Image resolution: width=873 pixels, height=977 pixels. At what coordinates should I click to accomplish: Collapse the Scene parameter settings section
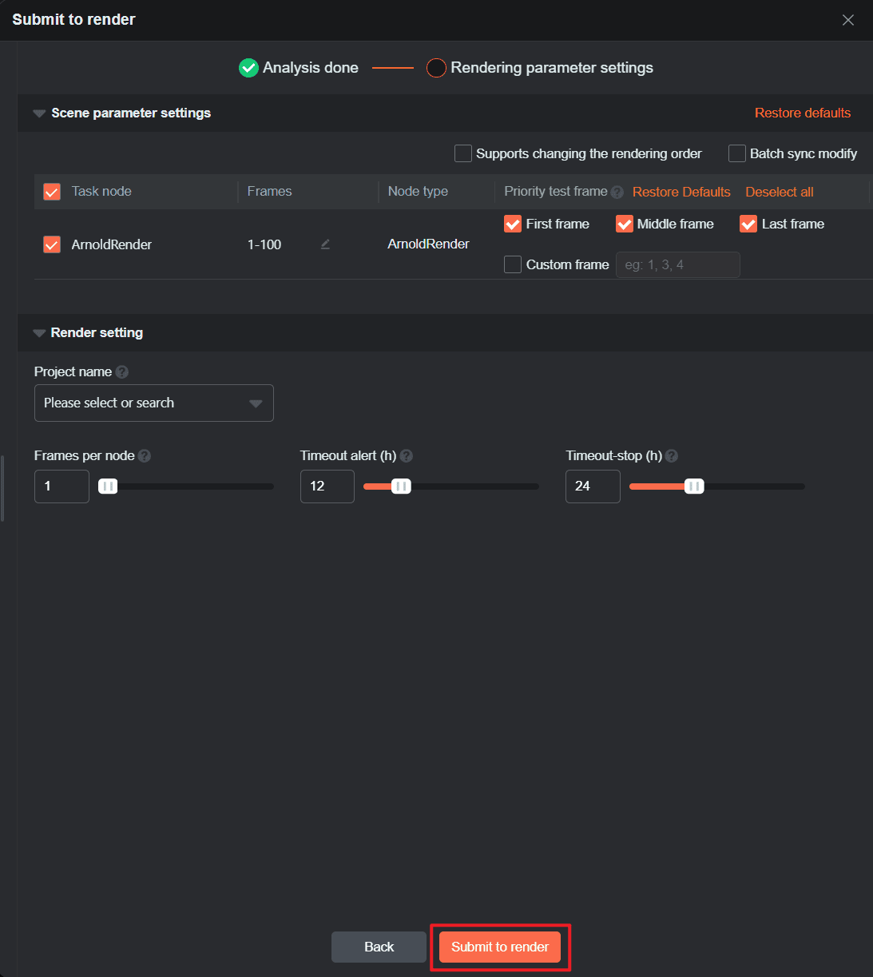point(39,113)
